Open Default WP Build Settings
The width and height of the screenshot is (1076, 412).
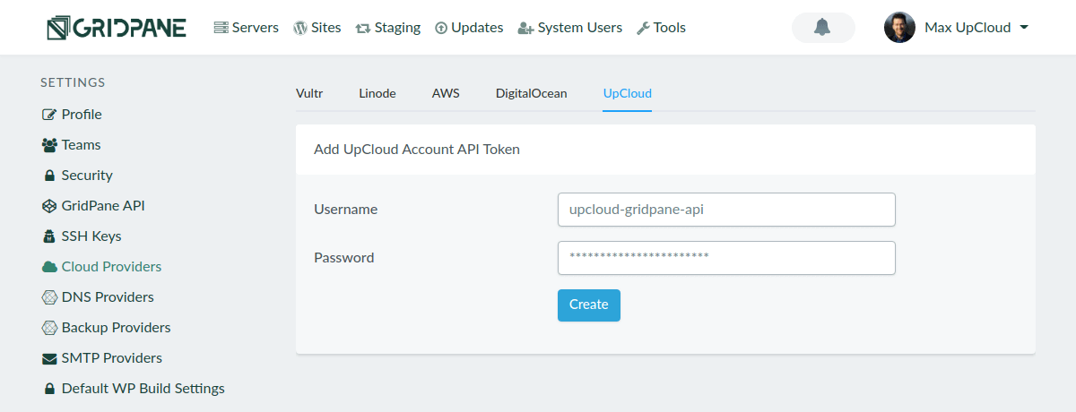[143, 389]
